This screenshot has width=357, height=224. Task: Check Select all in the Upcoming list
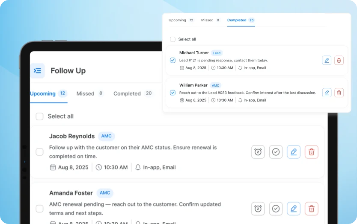40,116
